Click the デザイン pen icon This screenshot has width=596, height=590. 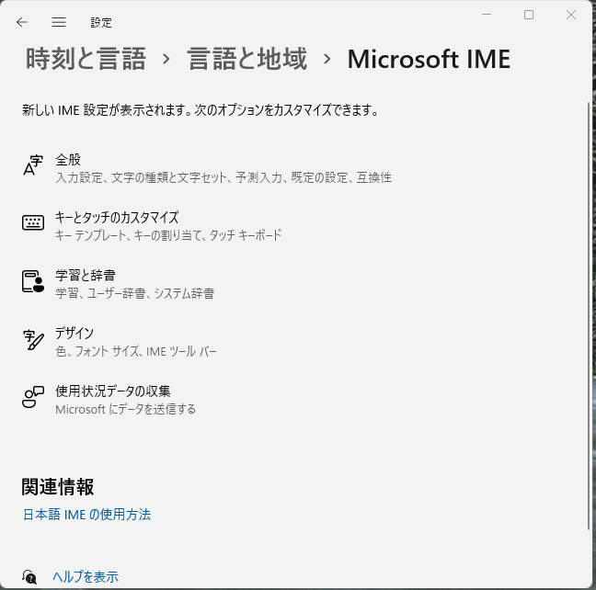33,340
